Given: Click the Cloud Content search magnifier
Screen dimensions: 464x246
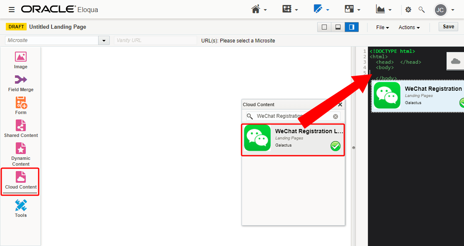Looking at the screenshot, I should [x=250, y=116].
